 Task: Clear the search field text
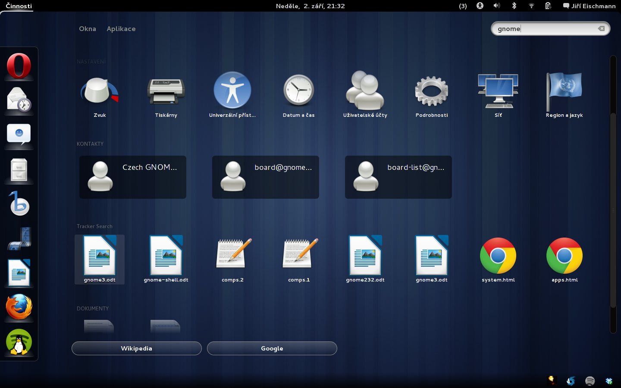point(601,29)
